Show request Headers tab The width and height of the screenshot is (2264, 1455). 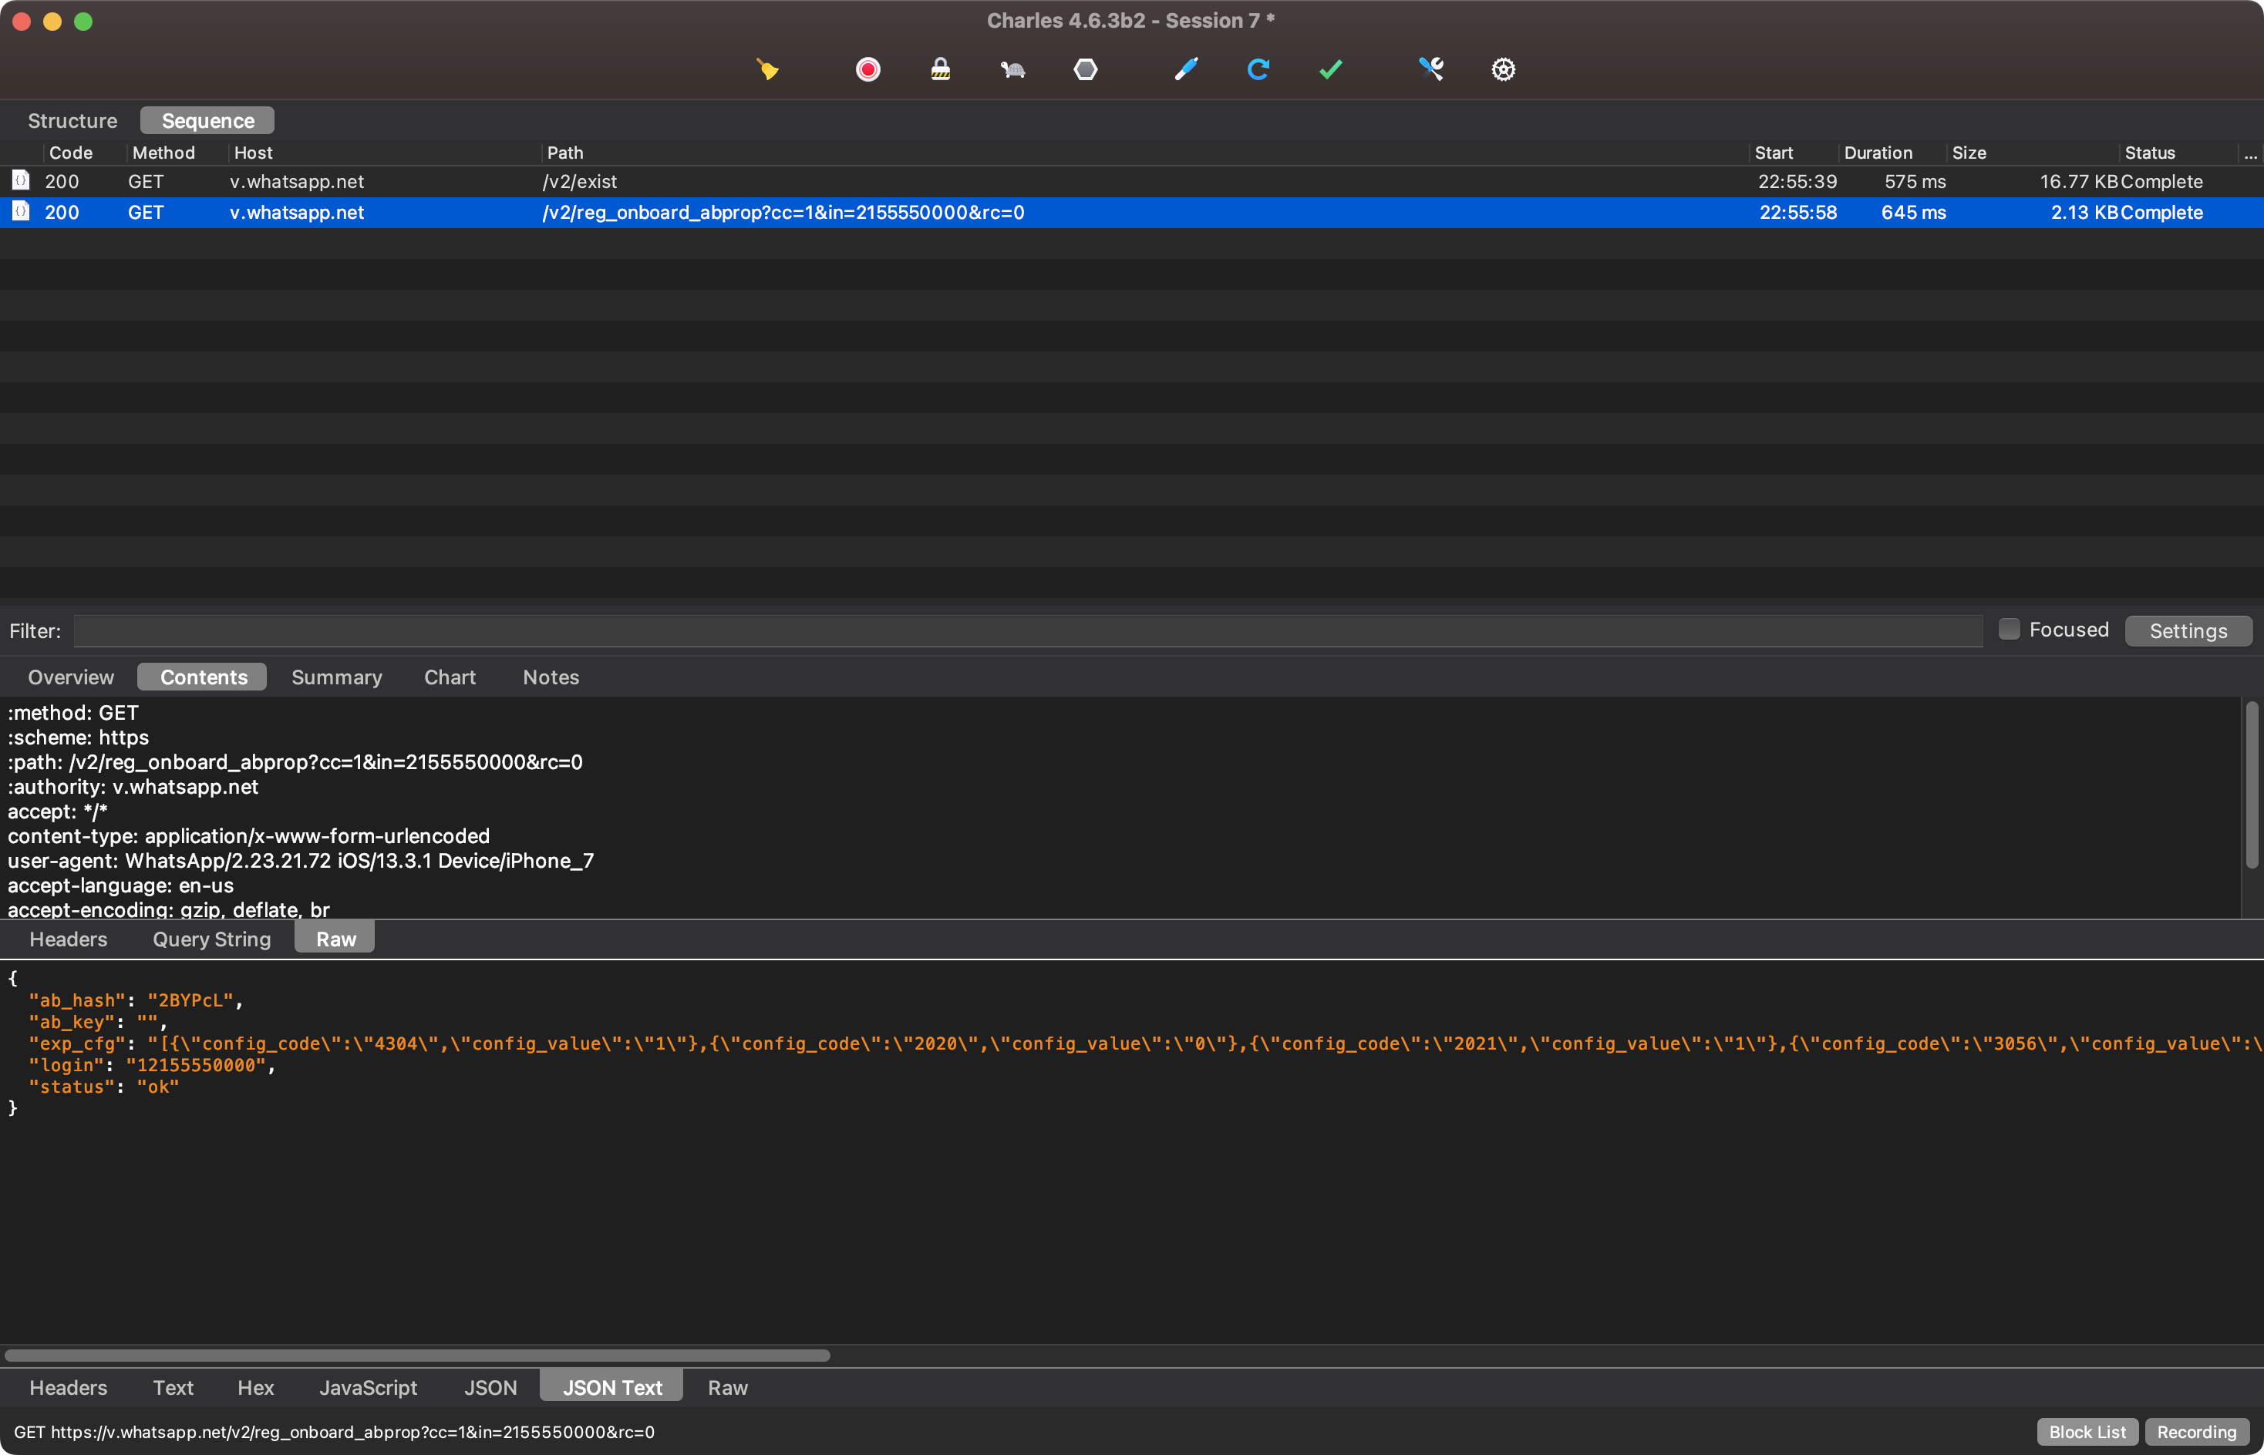click(x=68, y=939)
